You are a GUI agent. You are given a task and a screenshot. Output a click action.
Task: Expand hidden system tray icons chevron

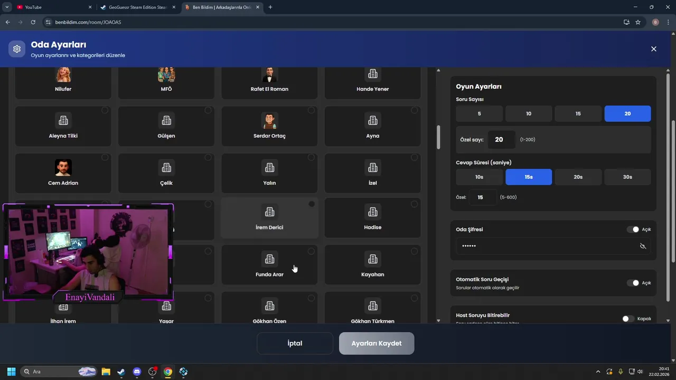(598, 372)
